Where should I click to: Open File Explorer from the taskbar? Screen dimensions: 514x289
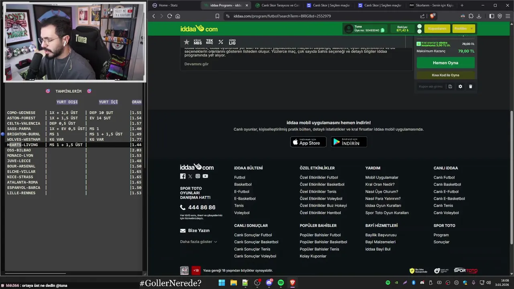(233, 283)
